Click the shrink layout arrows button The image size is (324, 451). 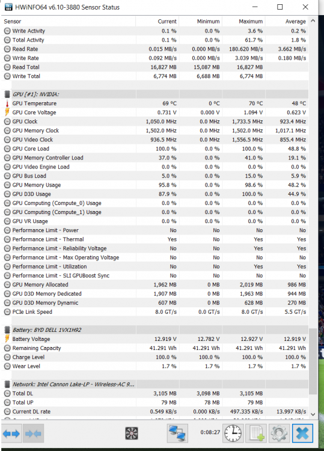tap(33, 433)
